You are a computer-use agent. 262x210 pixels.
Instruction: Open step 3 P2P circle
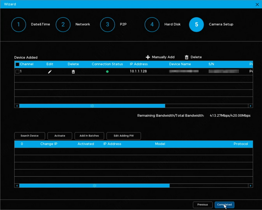[107, 24]
